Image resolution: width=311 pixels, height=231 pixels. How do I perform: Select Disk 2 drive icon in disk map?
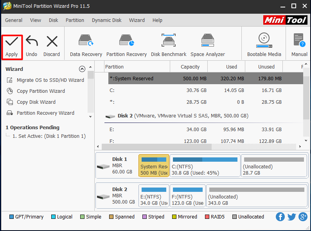click(103, 197)
